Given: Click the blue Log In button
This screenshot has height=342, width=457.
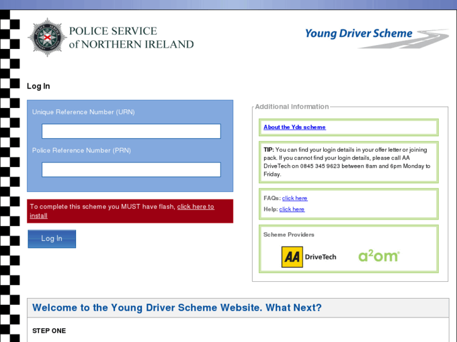Looking at the screenshot, I should coord(52,238).
